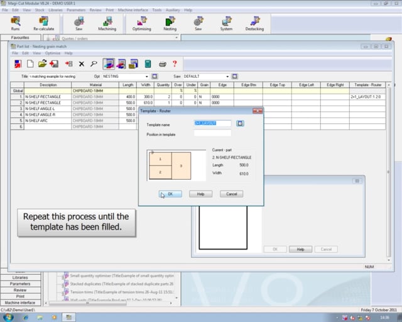This screenshot has width=402, height=322.
Task: Open Nesting parameters icon
Action: [170, 23]
